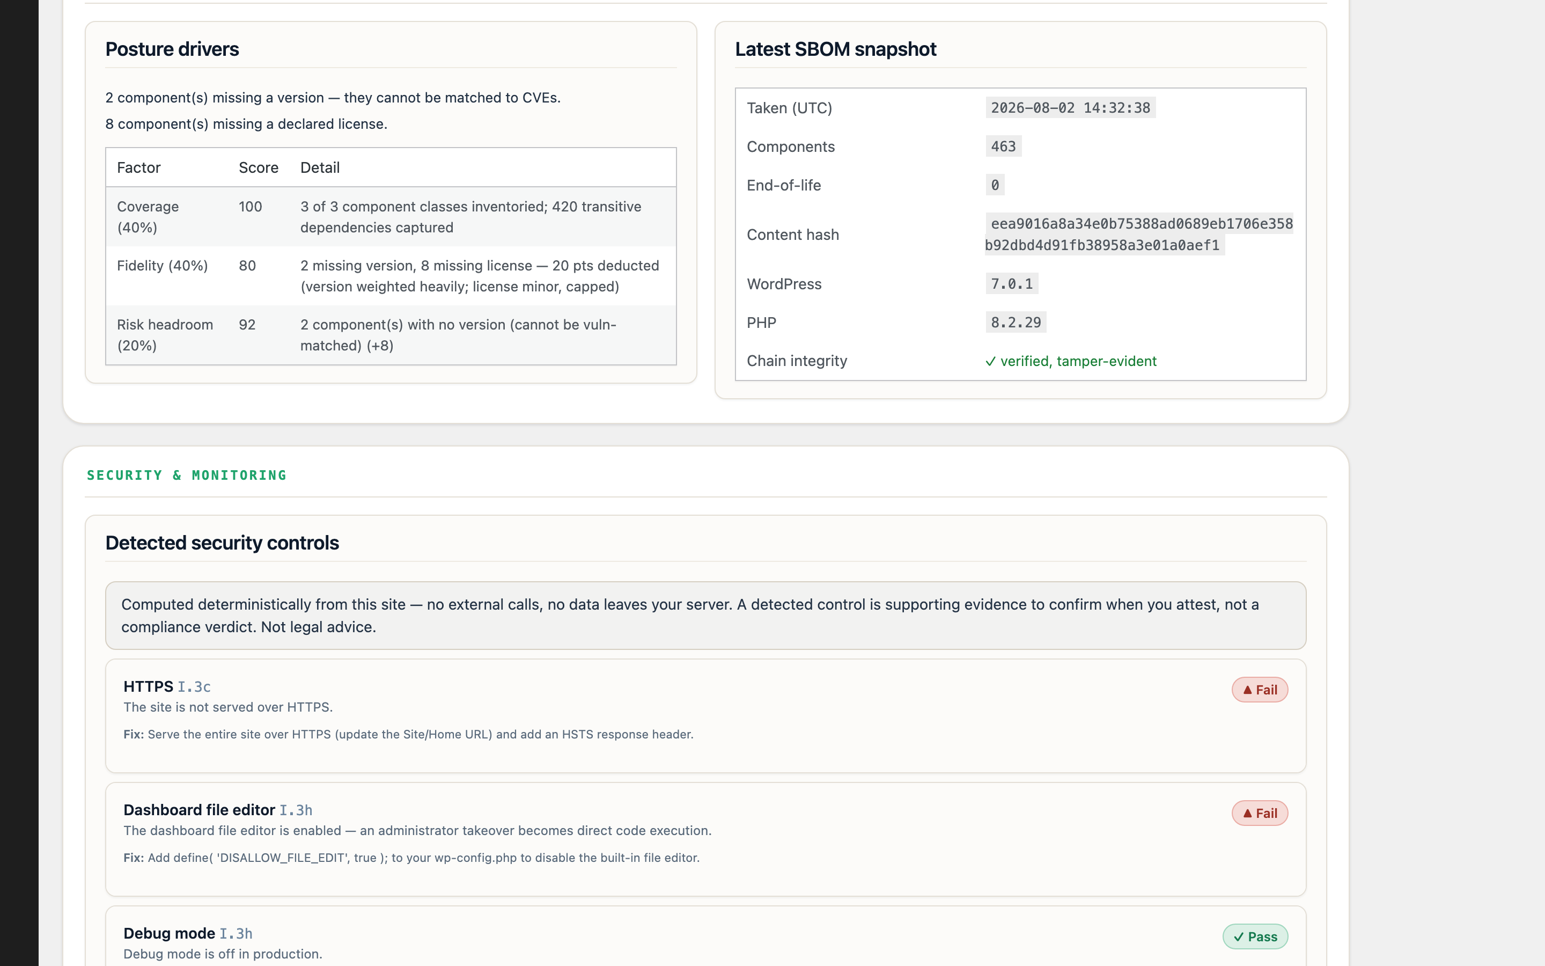Click the Detail column header
This screenshot has width=1545, height=966.
(320, 167)
